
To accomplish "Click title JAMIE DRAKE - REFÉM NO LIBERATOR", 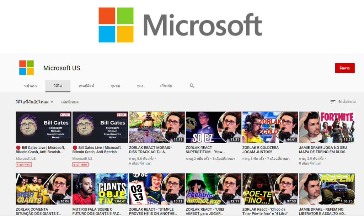I will click(323, 211).
